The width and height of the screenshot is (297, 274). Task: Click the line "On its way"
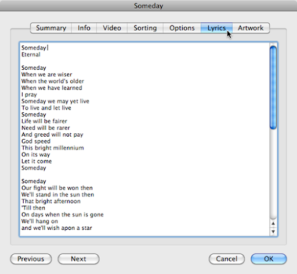(x=36, y=155)
